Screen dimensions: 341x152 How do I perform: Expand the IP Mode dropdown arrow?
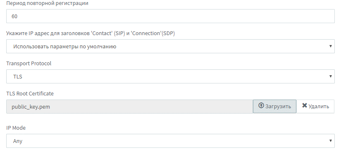(330, 141)
